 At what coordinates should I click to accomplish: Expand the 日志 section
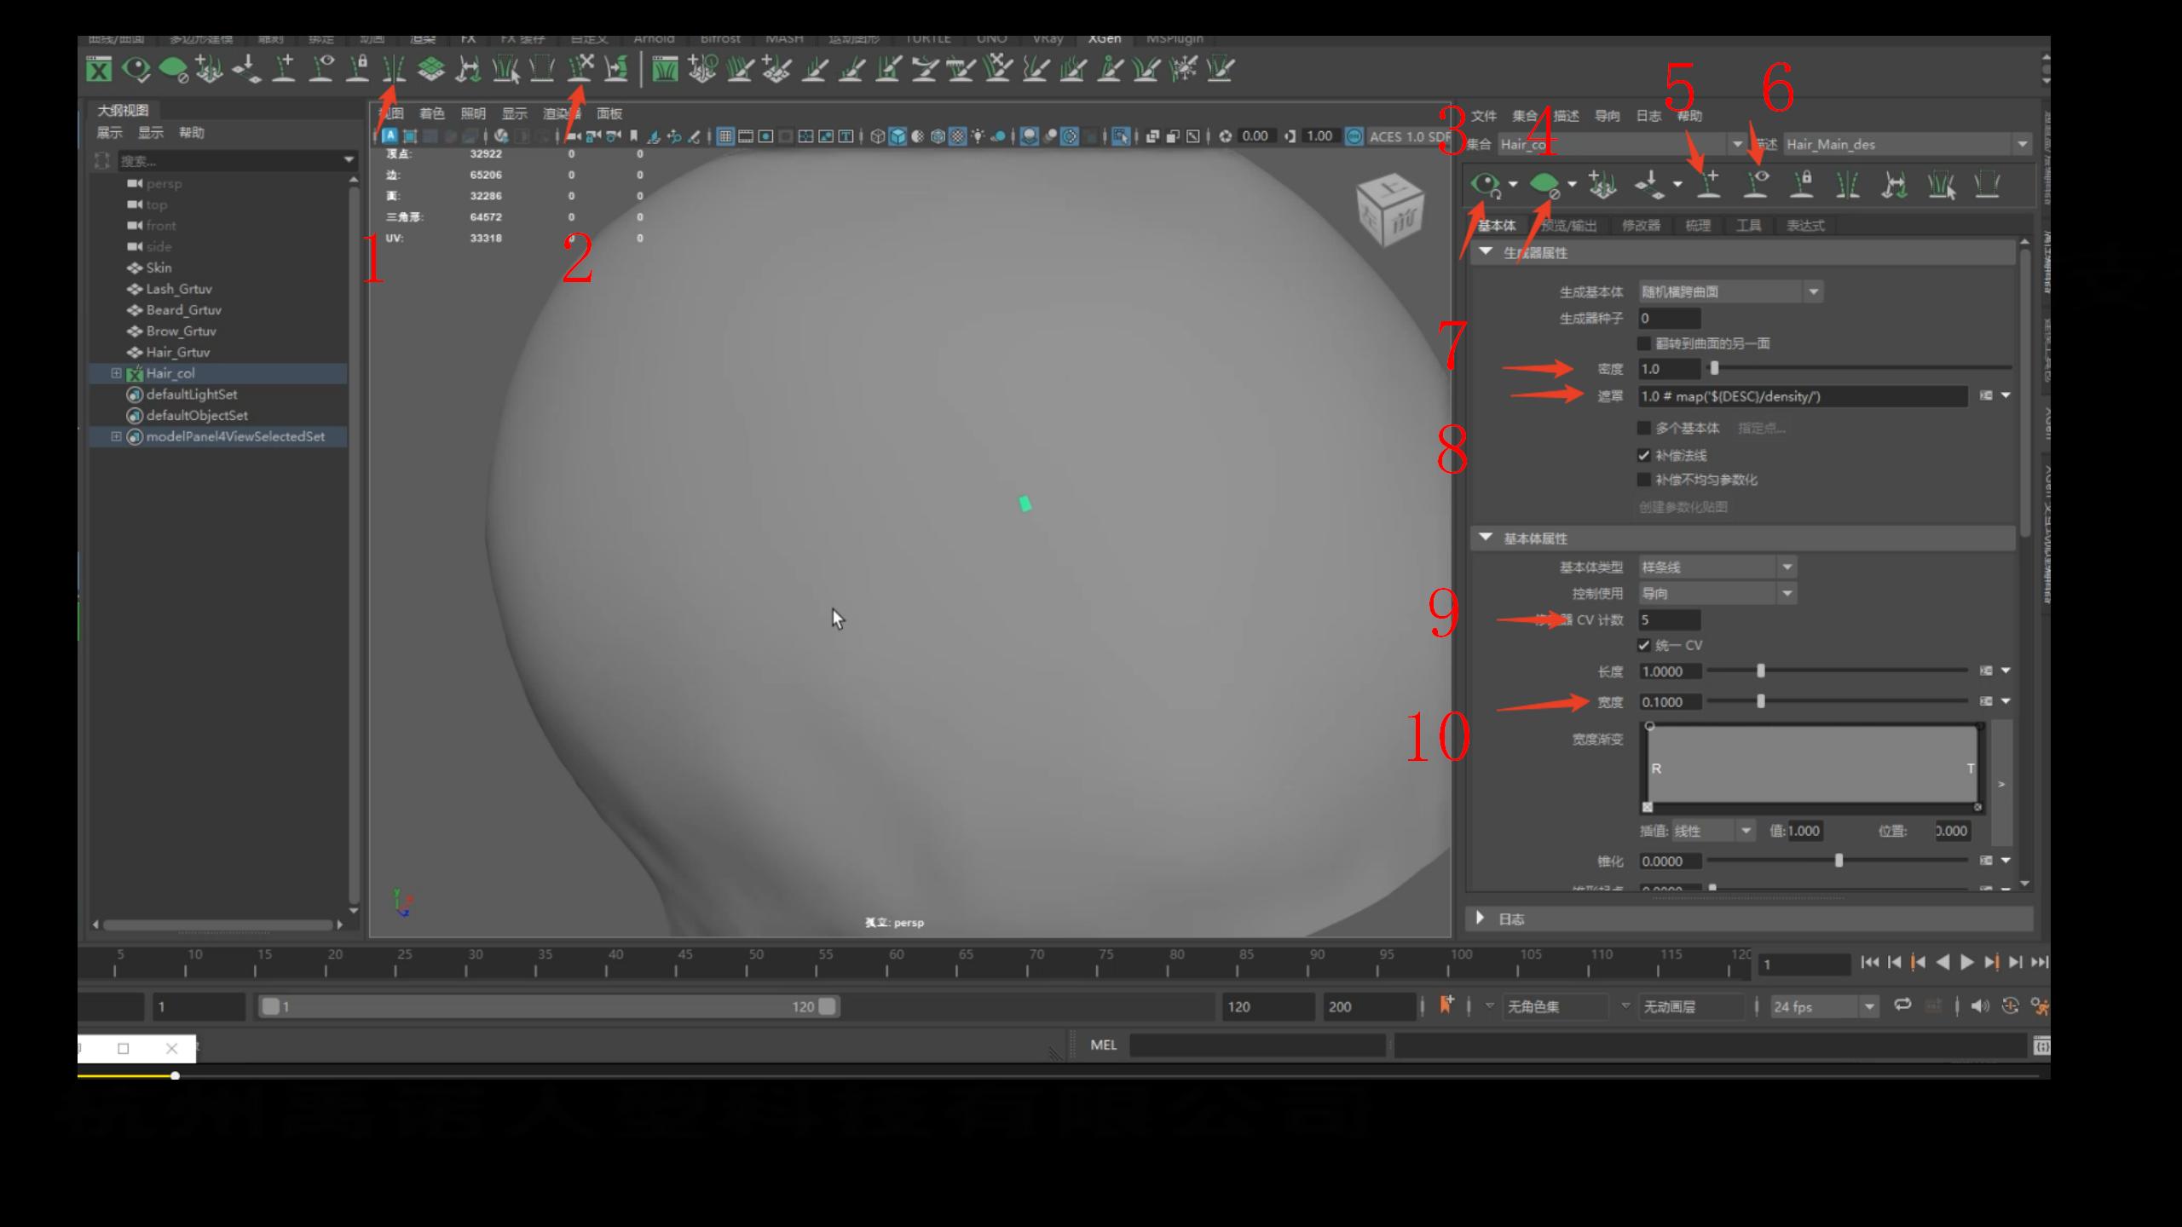[1481, 919]
